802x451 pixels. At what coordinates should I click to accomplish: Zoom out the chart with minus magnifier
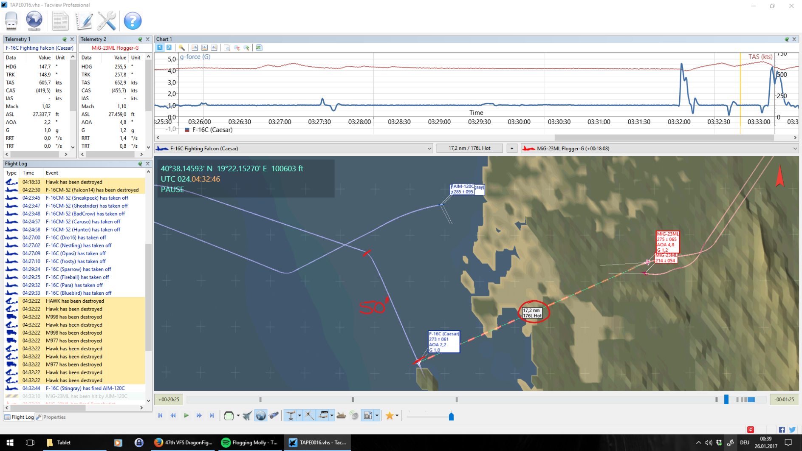pos(237,48)
